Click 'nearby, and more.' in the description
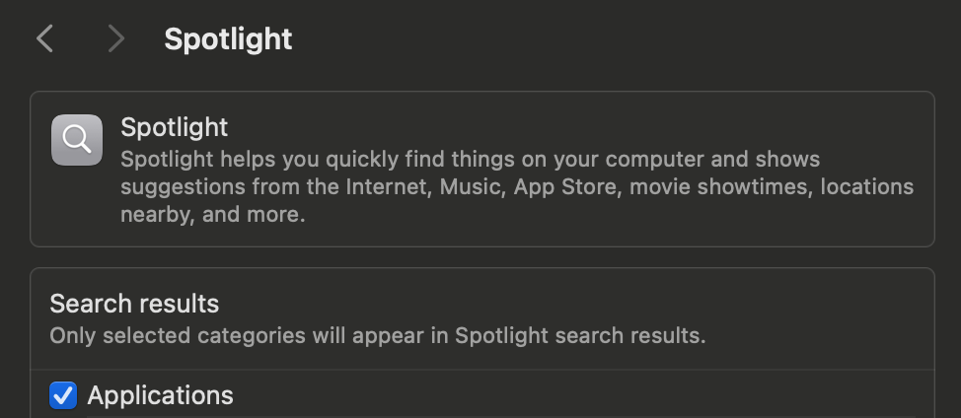 (x=212, y=214)
